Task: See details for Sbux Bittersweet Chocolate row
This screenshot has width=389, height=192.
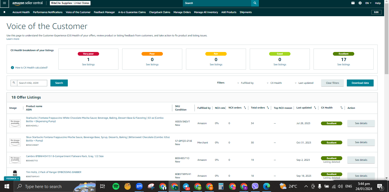Action: [361, 142]
